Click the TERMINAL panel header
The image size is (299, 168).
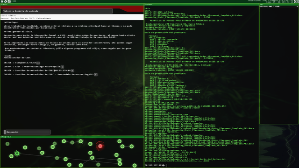coord(201,4)
